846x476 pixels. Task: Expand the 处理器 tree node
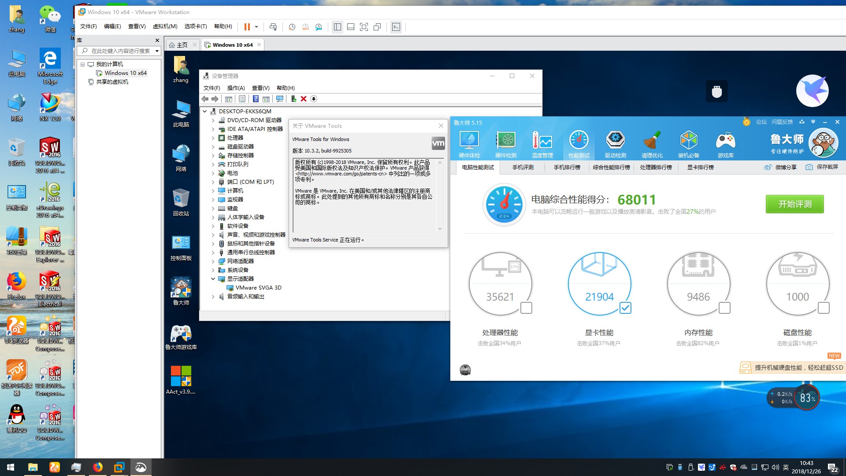[x=213, y=138]
